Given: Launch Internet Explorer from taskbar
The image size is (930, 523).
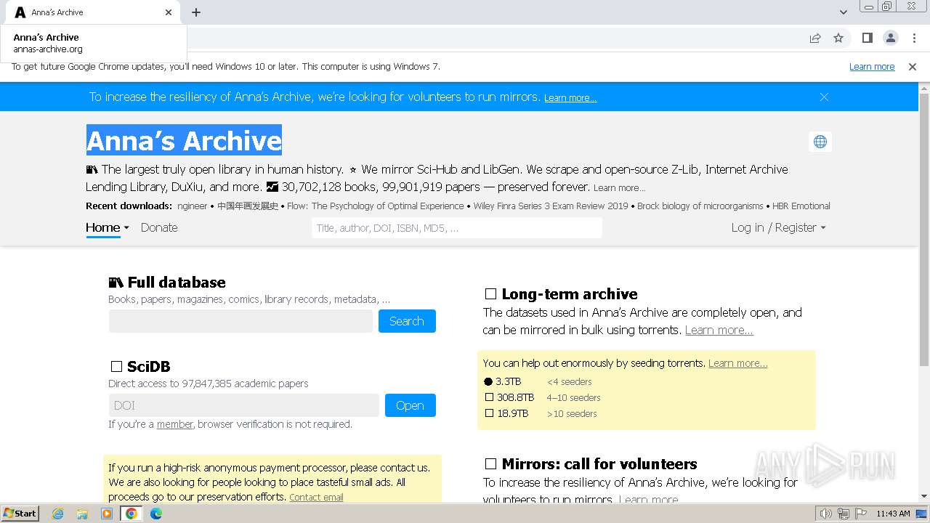Looking at the screenshot, I should point(58,514).
